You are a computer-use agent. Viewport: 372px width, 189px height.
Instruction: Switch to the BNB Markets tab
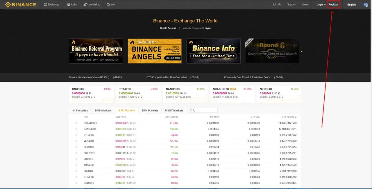point(103,110)
